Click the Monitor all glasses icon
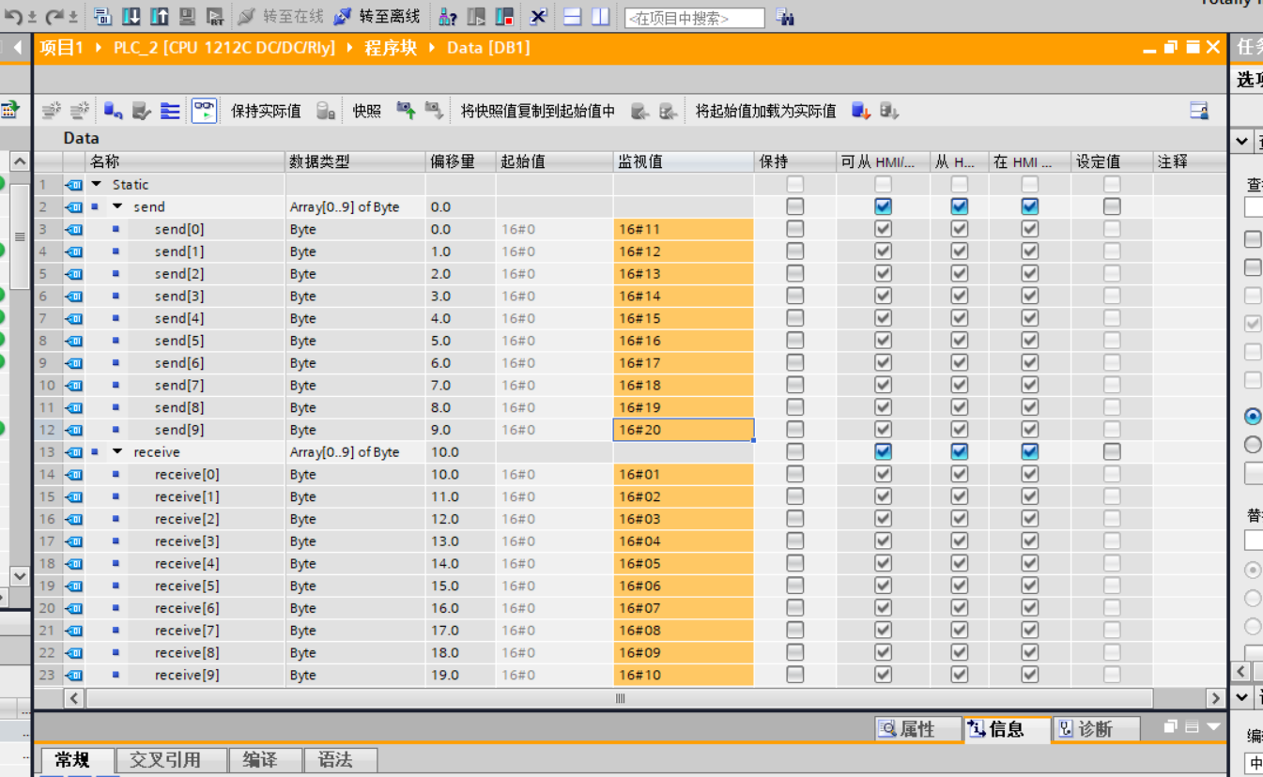1263x777 pixels. 204,111
